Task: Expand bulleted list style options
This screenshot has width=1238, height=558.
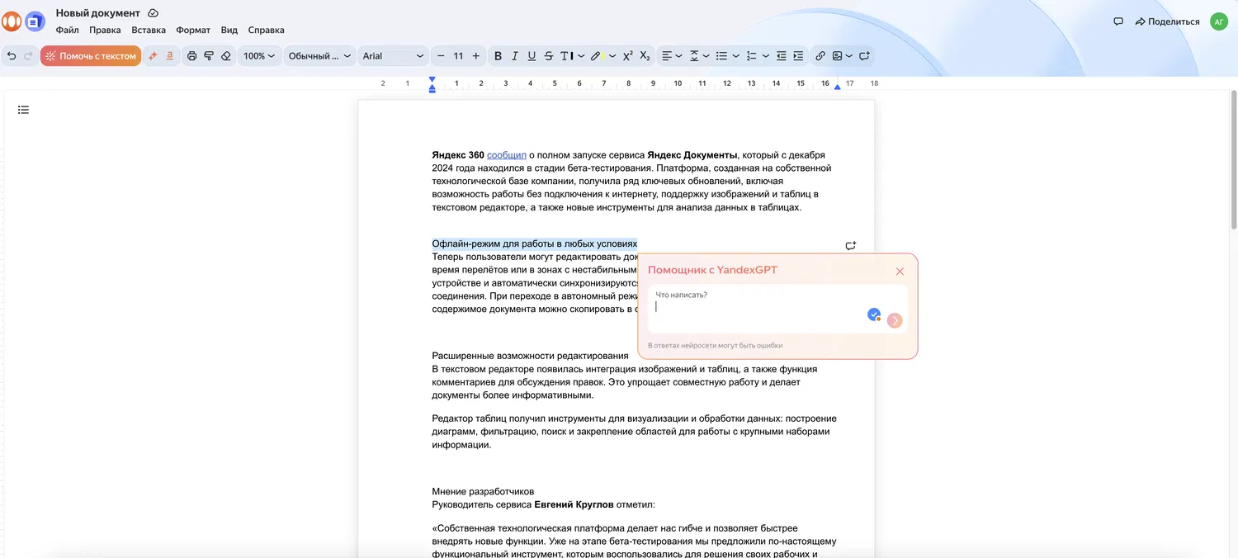Action: point(735,56)
